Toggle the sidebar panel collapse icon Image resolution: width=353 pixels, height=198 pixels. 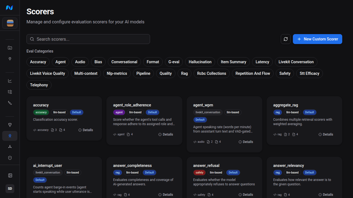(x=10, y=175)
